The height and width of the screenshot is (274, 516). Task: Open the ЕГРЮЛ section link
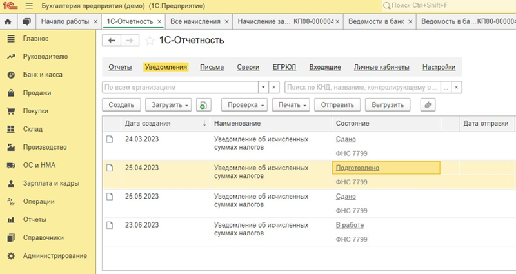[284, 67]
